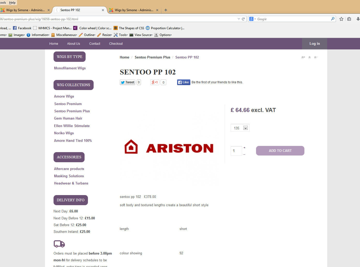Click the Tweet button
The image size is (360, 267).
(x=128, y=82)
